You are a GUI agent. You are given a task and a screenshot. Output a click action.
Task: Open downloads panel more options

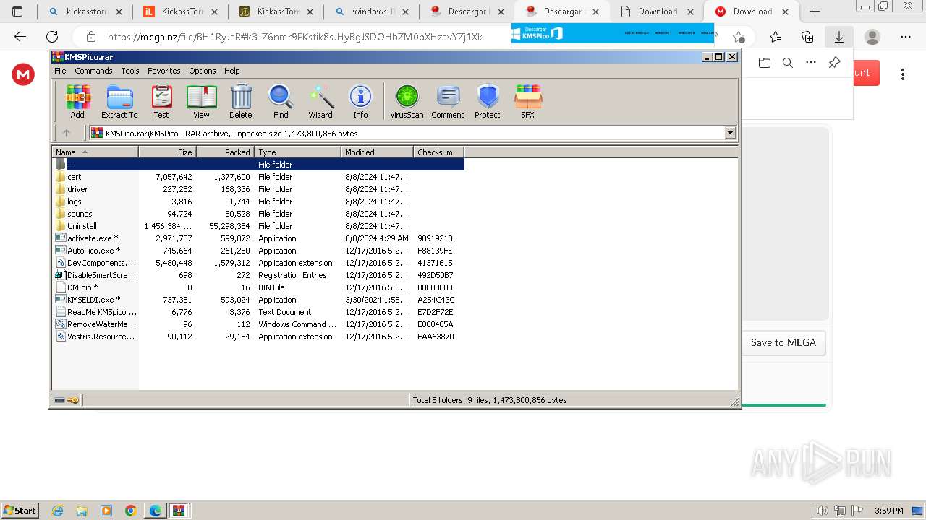[811, 63]
